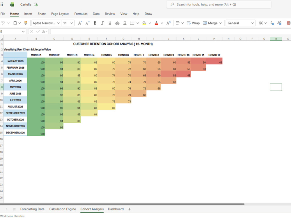291x218 pixels.
Task: Click the Cartella workbook name
Action: coord(26,4)
